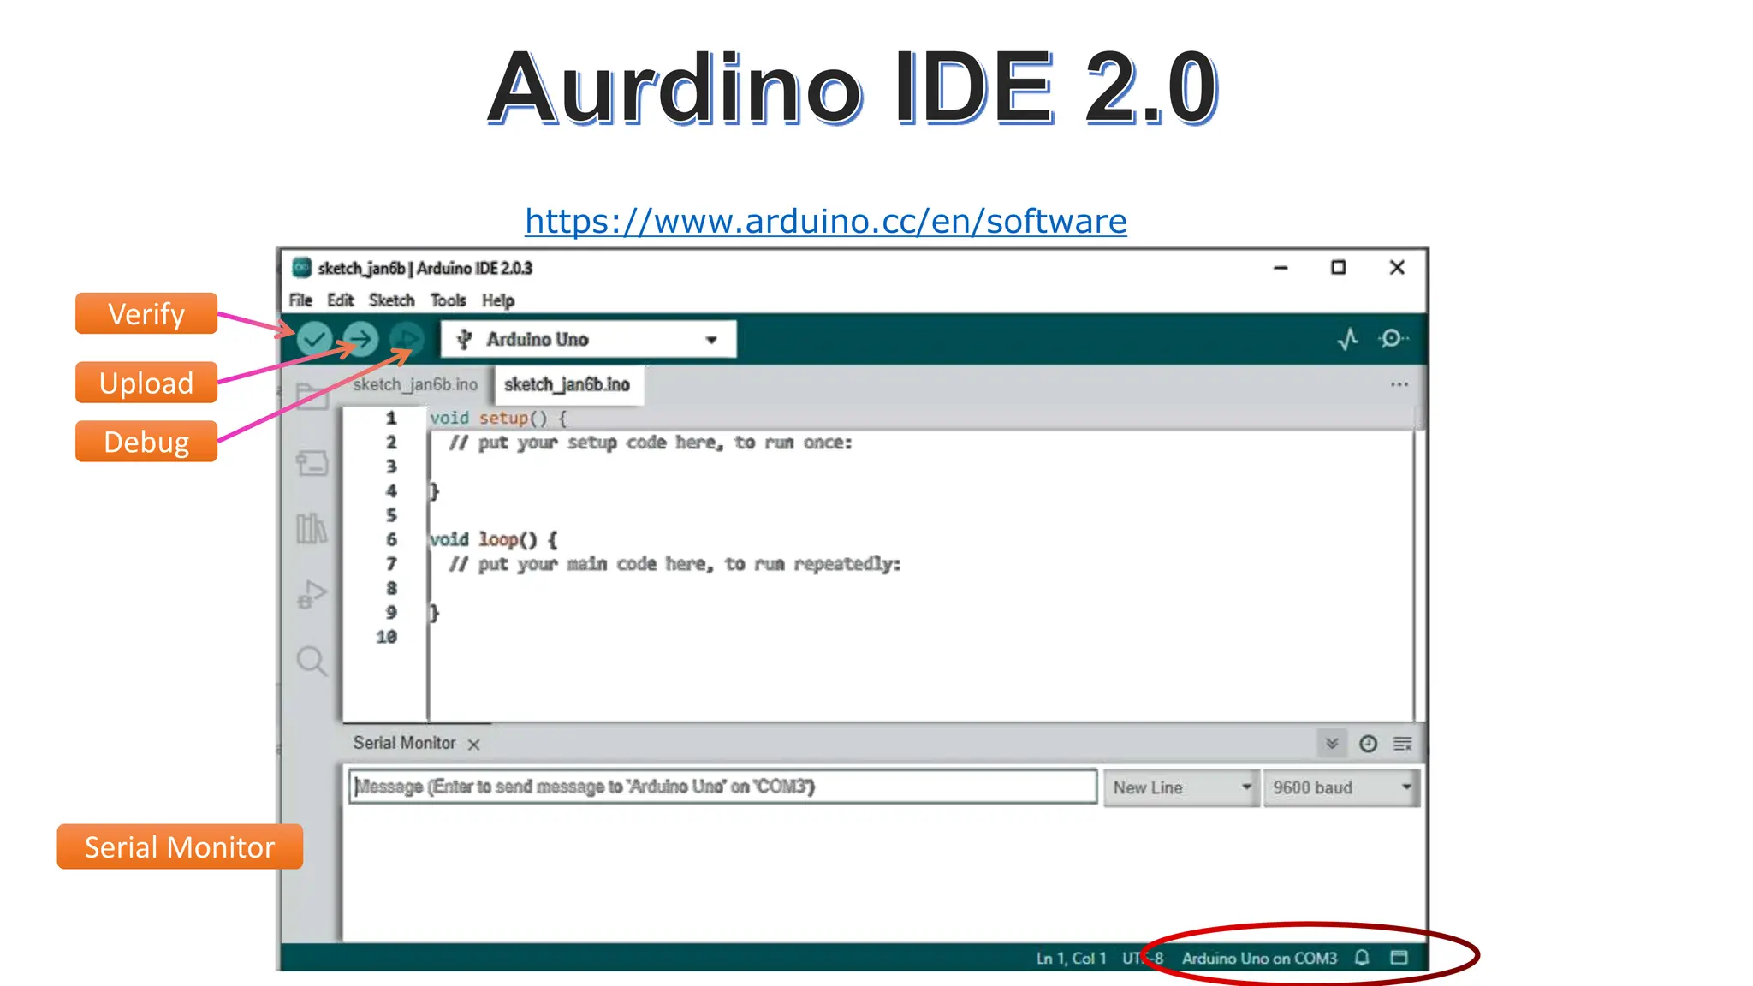Open the 9600 baud rate dropdown

[1340, 787]
